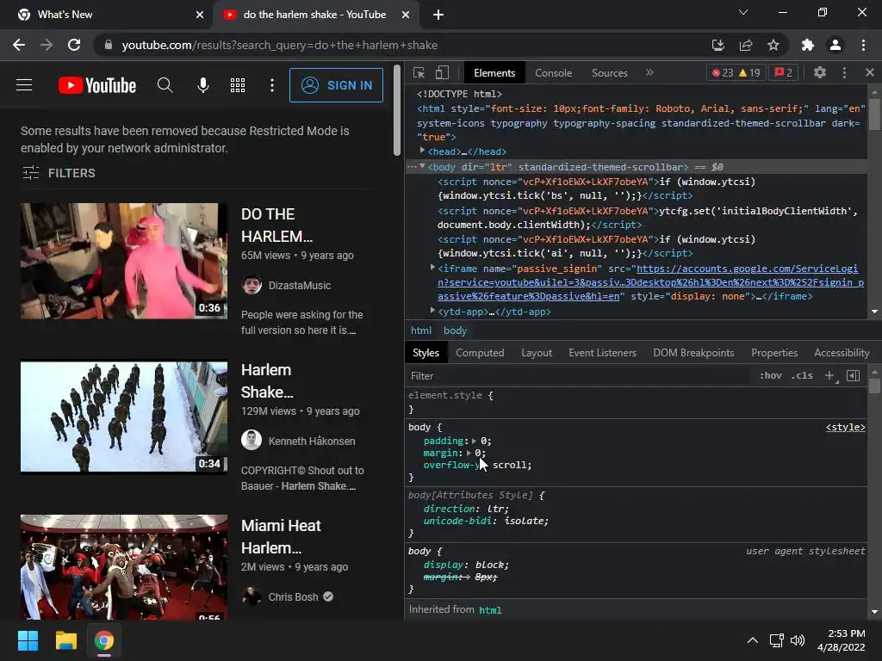This screenshot has height=661, width=882.
Task: Select body in the breadcrumb bar
Action: click(x=455, y=330)
